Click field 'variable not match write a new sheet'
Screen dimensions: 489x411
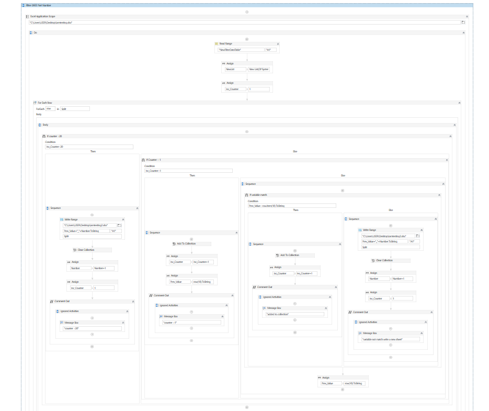click(x=391, y=339)
